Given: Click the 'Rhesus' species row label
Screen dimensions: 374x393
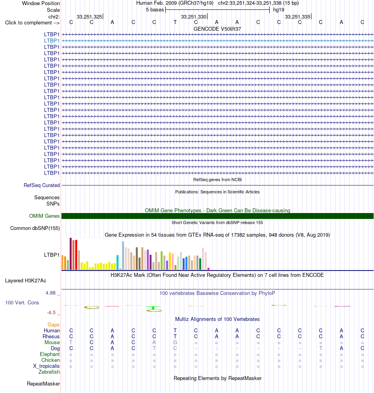Looking at the screenshot, I should pos(51,337).
